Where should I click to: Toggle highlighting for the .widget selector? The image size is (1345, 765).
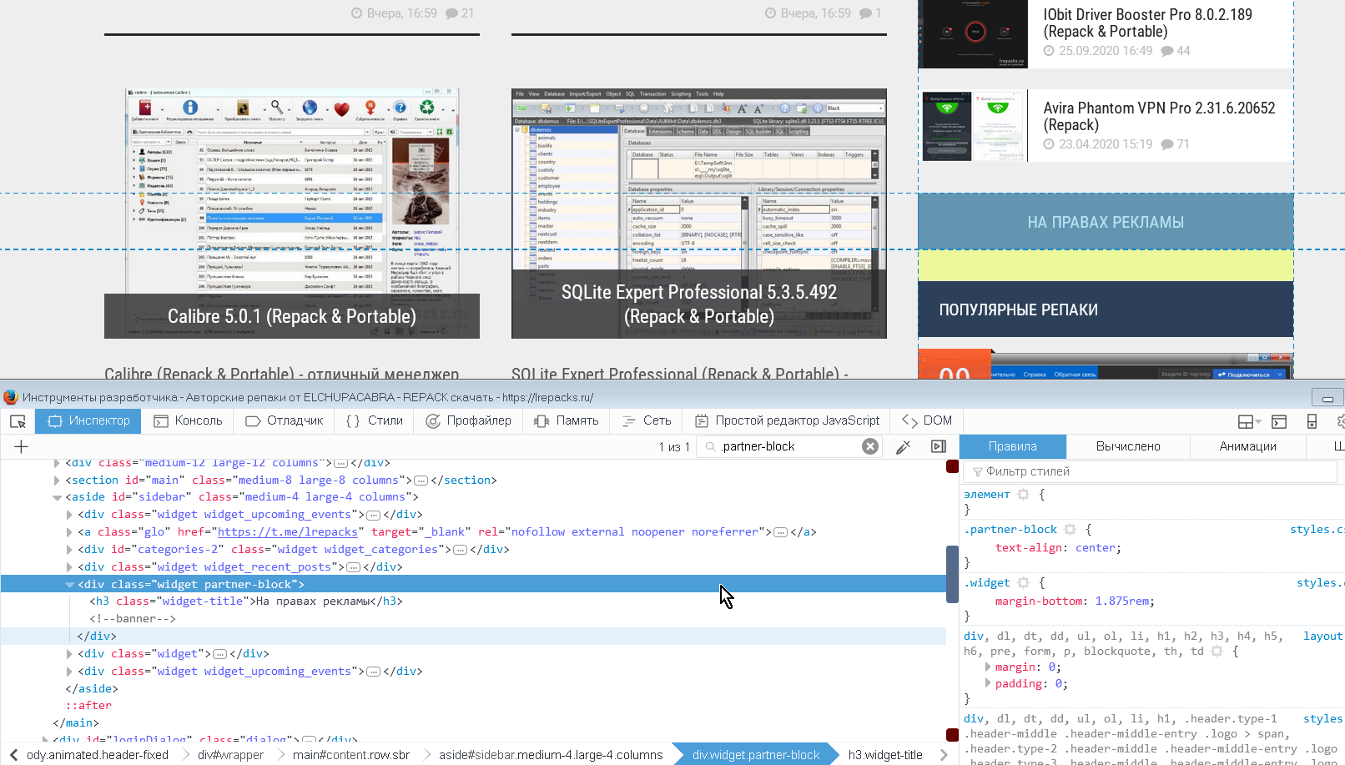1024,582
